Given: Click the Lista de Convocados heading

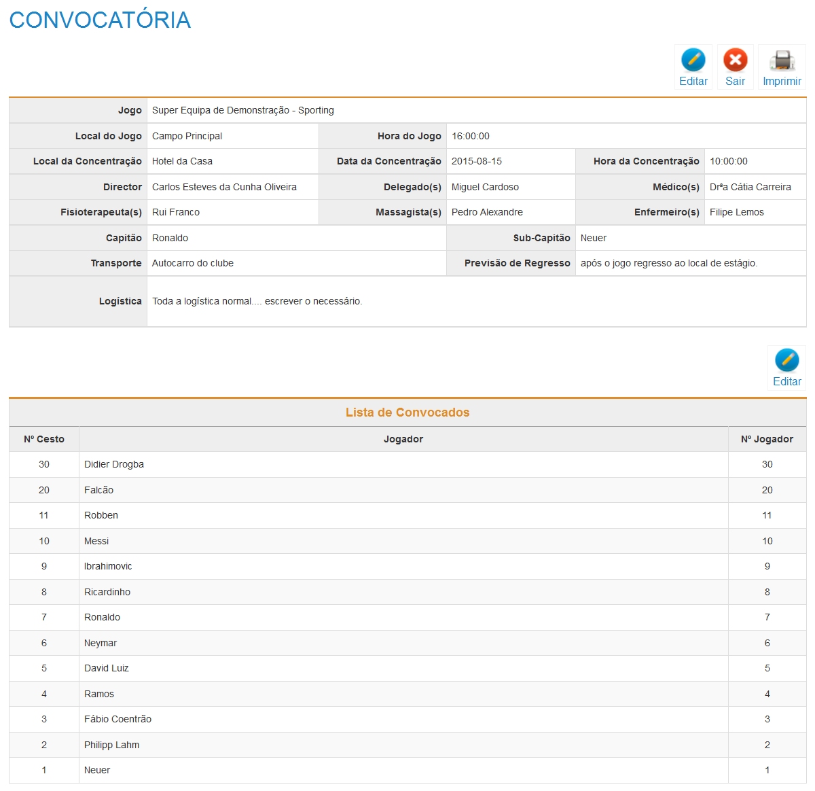Looking at the screenshot, I should [x=407, y=412].
